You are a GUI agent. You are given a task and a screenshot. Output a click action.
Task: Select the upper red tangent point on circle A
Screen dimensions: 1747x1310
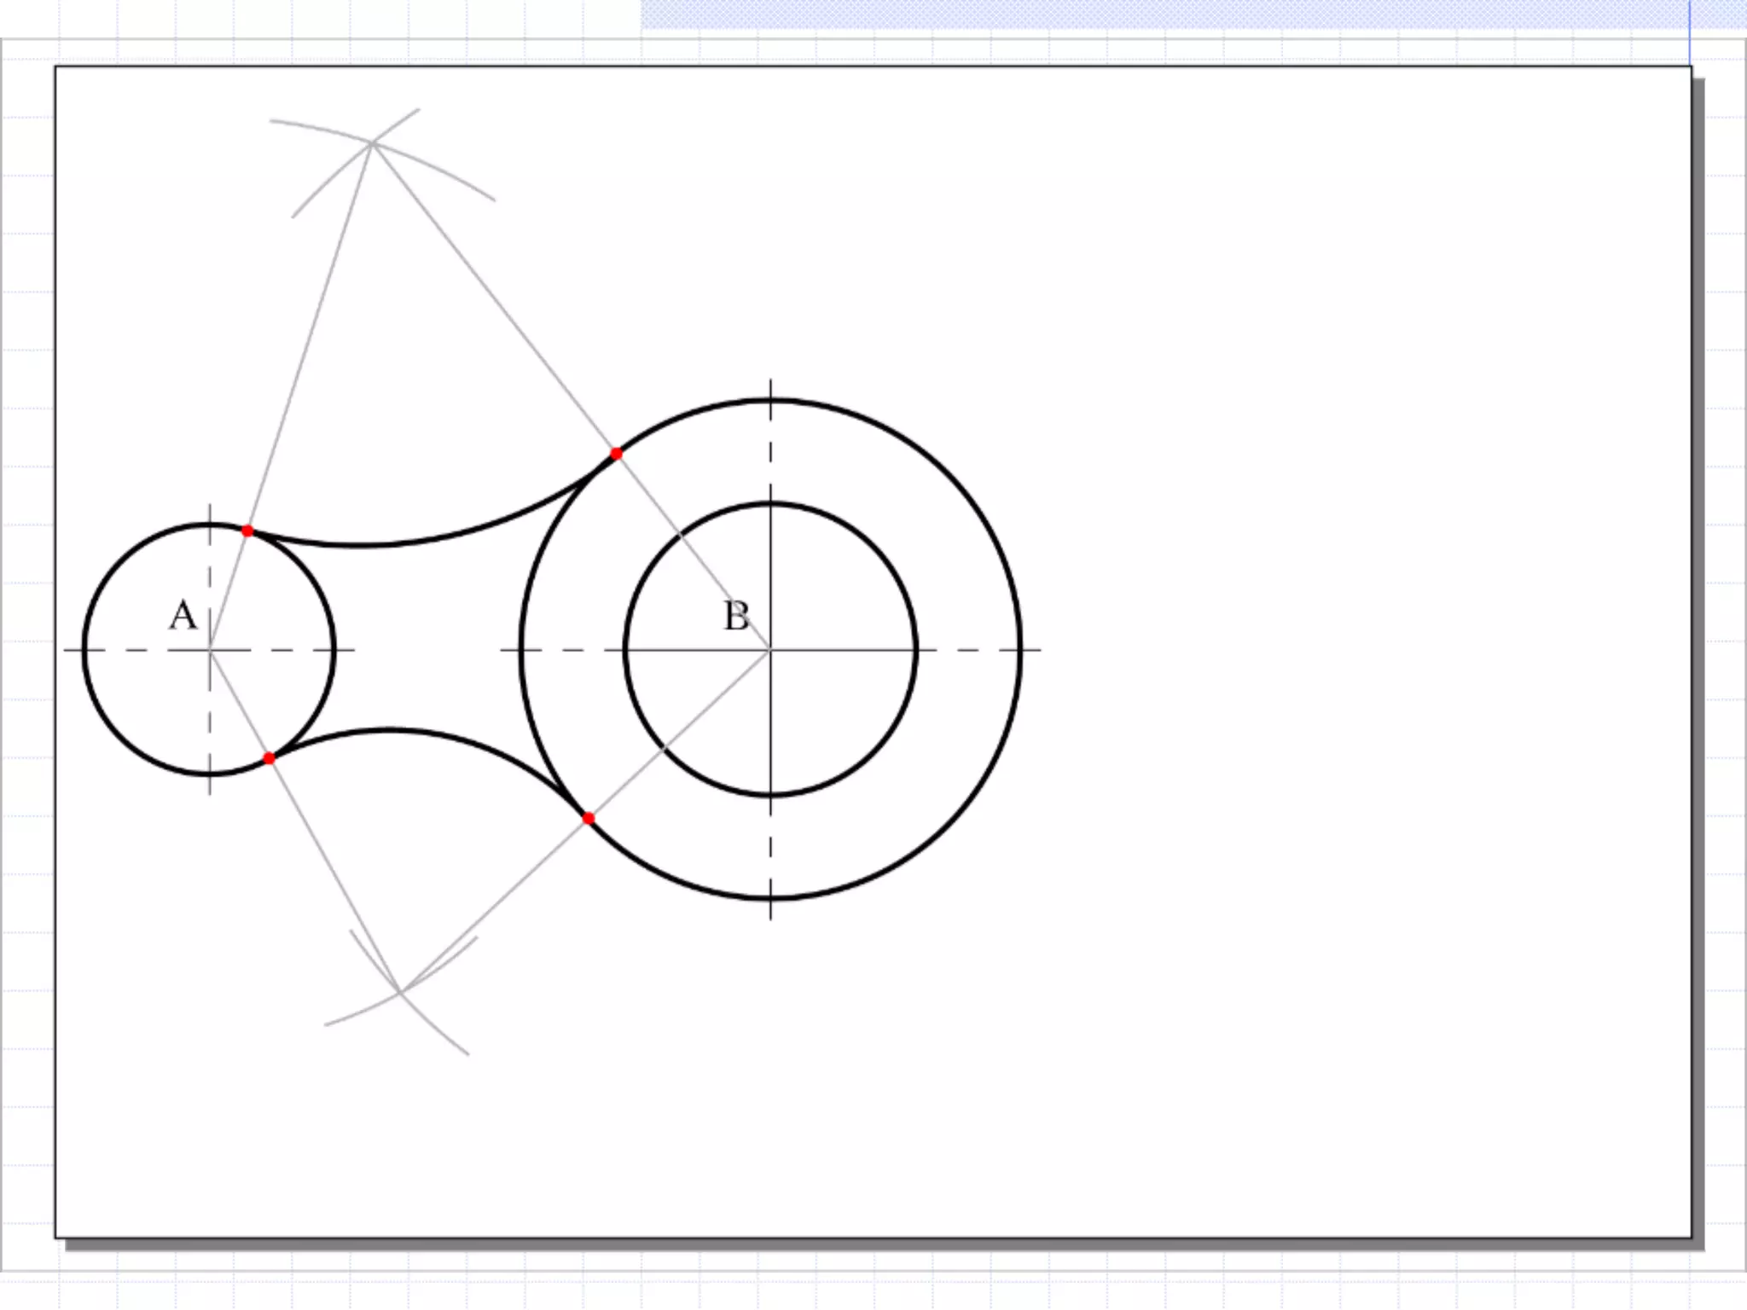pos(247,530)
